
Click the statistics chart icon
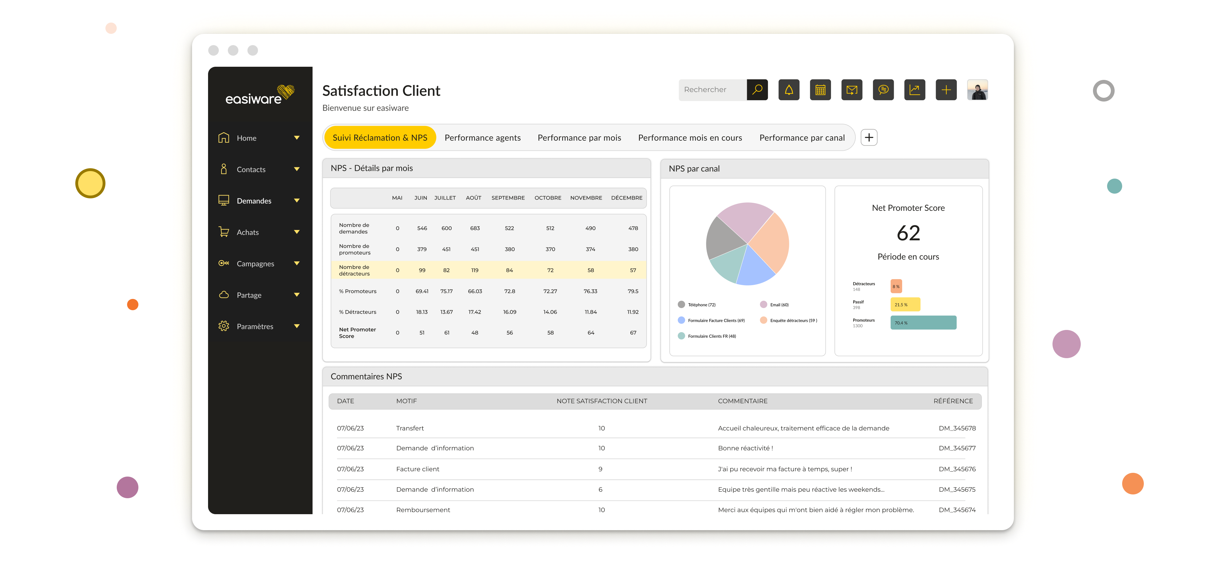click(x=914, y=90)
